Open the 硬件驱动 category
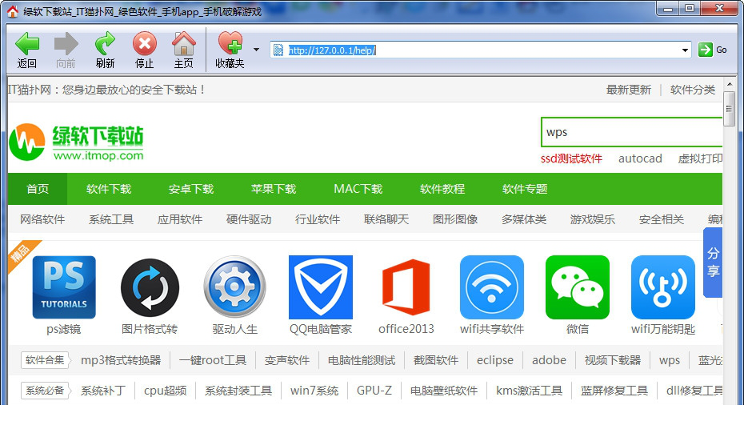Viewport: 744px width, 421px height. (x=249, y=219)
